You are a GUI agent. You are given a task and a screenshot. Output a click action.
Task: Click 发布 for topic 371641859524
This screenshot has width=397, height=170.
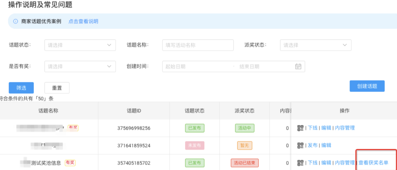pos(313,145)
